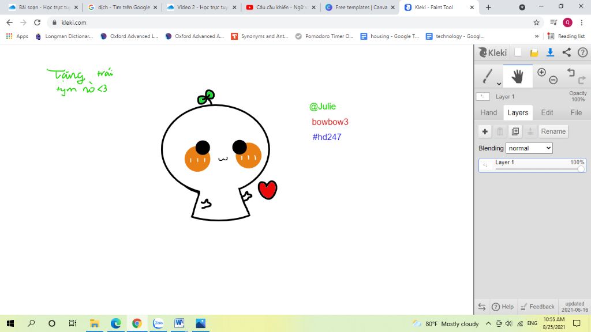Switch to the dịch Google search tab
The image size is (591, 332).
122,7
